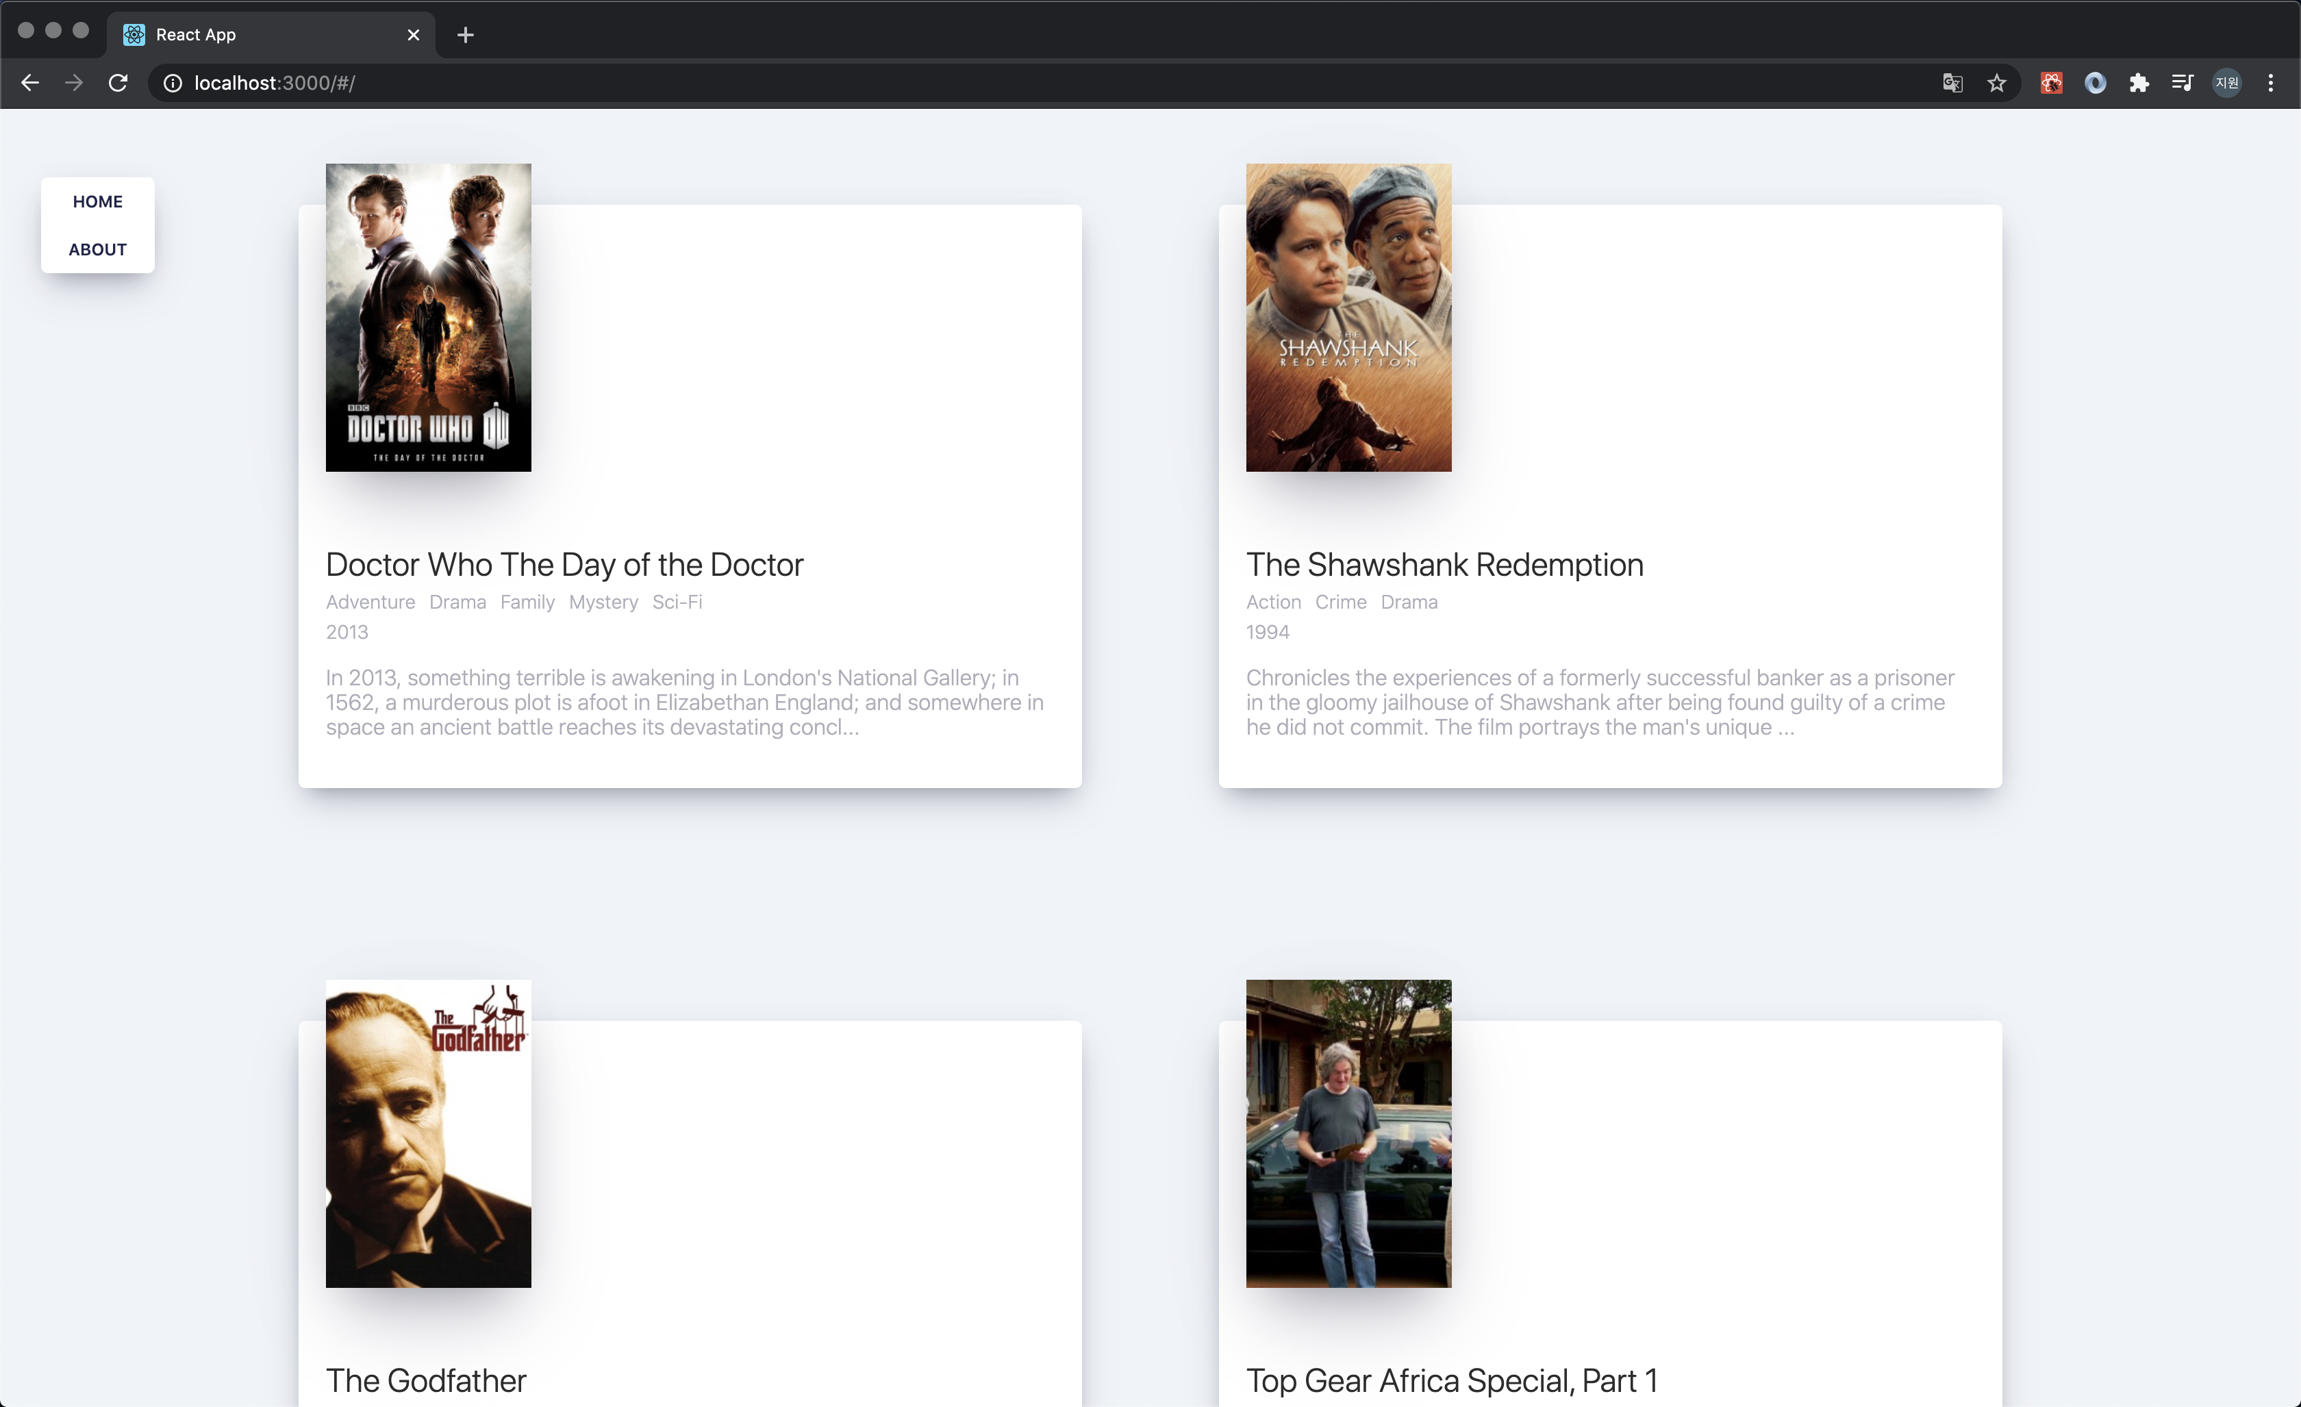Click the blue OneTab extension icon
This screenshot has height=1407, width=2301.
coord(2096,82)
